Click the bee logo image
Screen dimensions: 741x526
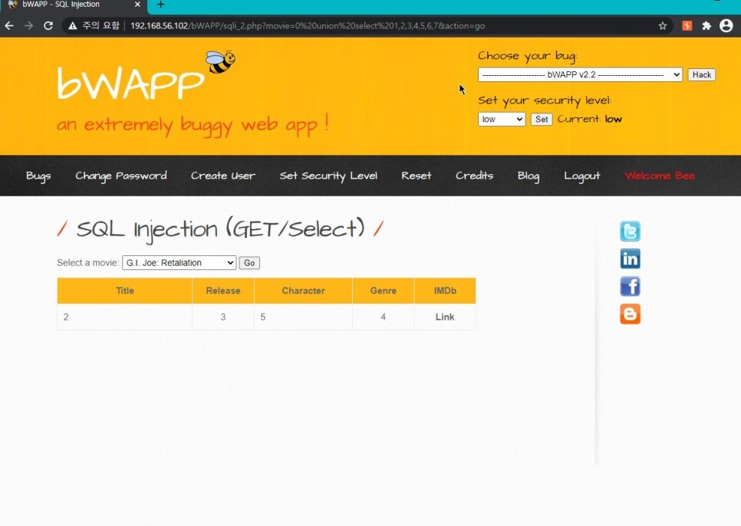point(220,62)
